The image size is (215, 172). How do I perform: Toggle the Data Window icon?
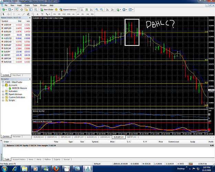pos(22,10)
